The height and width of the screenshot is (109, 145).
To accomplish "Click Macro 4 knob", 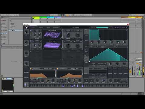I will pos(26,64).
